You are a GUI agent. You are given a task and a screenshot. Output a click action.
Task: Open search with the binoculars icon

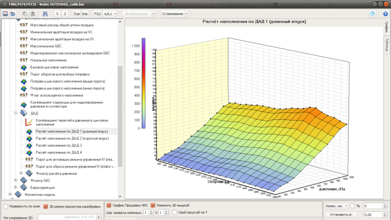point(45,14)
